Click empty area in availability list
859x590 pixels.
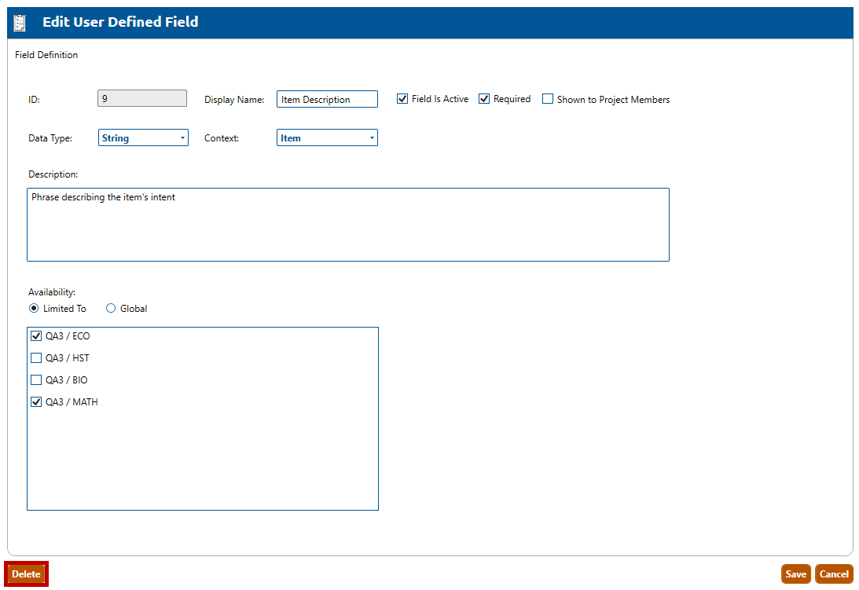click(x=203, y=464)
